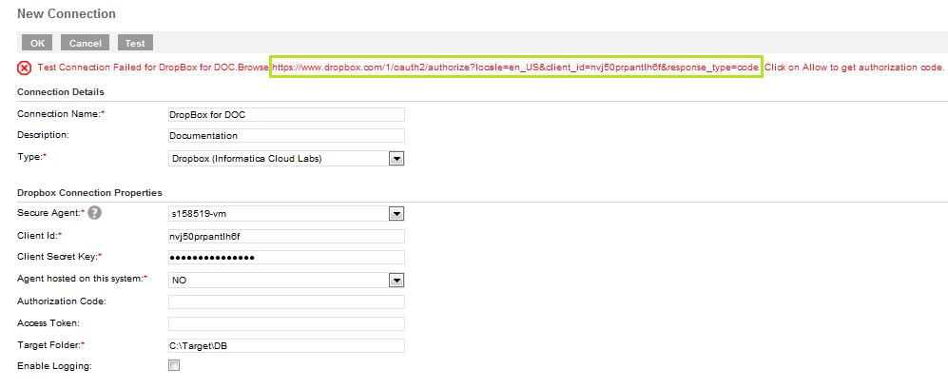Focus the Target Folder field
Viewport: 948px width, 389px height.
pos(286,345)
